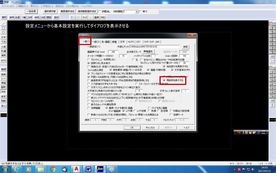The image size is (276, 173).
Task: Choose the 移動 move tool
Action: coord(3,101)
